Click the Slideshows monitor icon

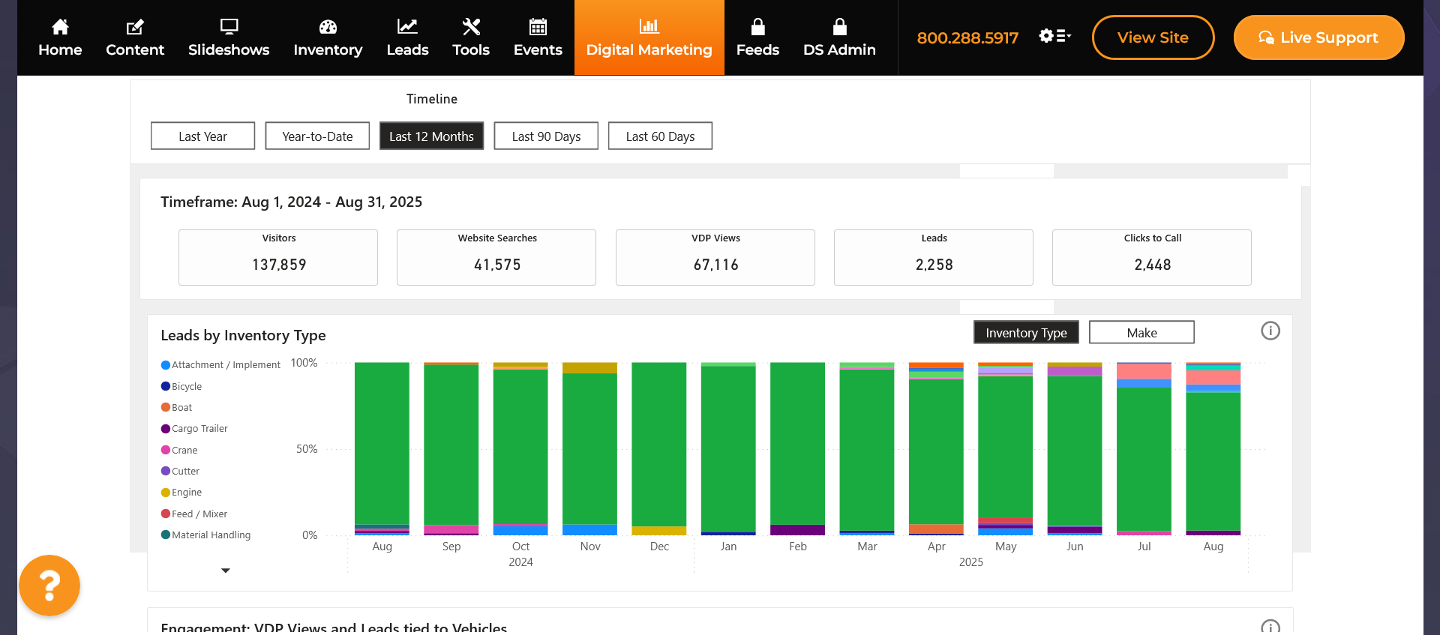(229, 27)
